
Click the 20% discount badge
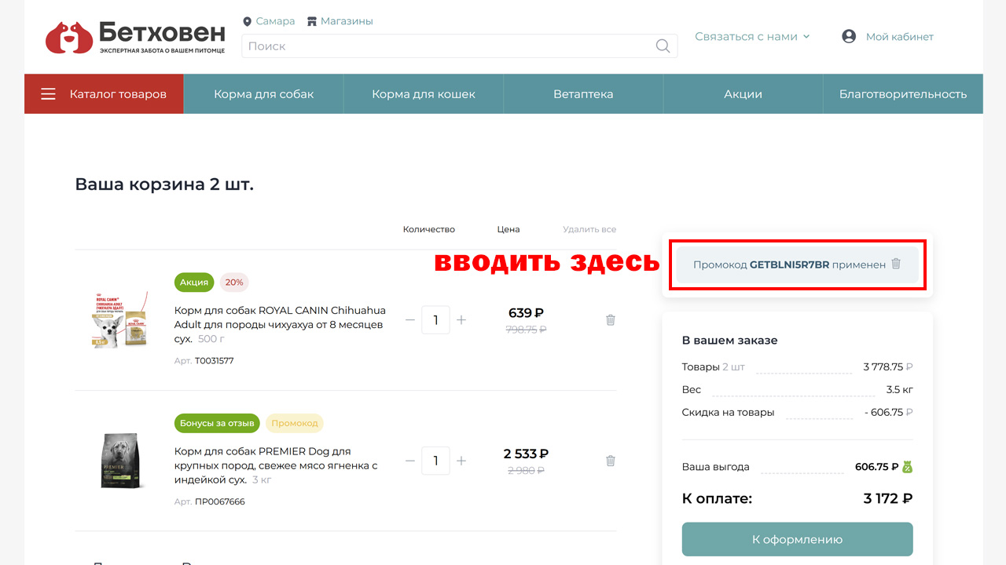[234, 282]
